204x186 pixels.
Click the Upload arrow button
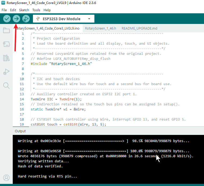click(16, 19)
